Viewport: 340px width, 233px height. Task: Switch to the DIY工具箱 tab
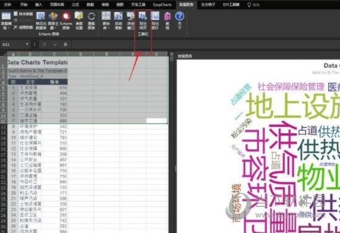231,4
